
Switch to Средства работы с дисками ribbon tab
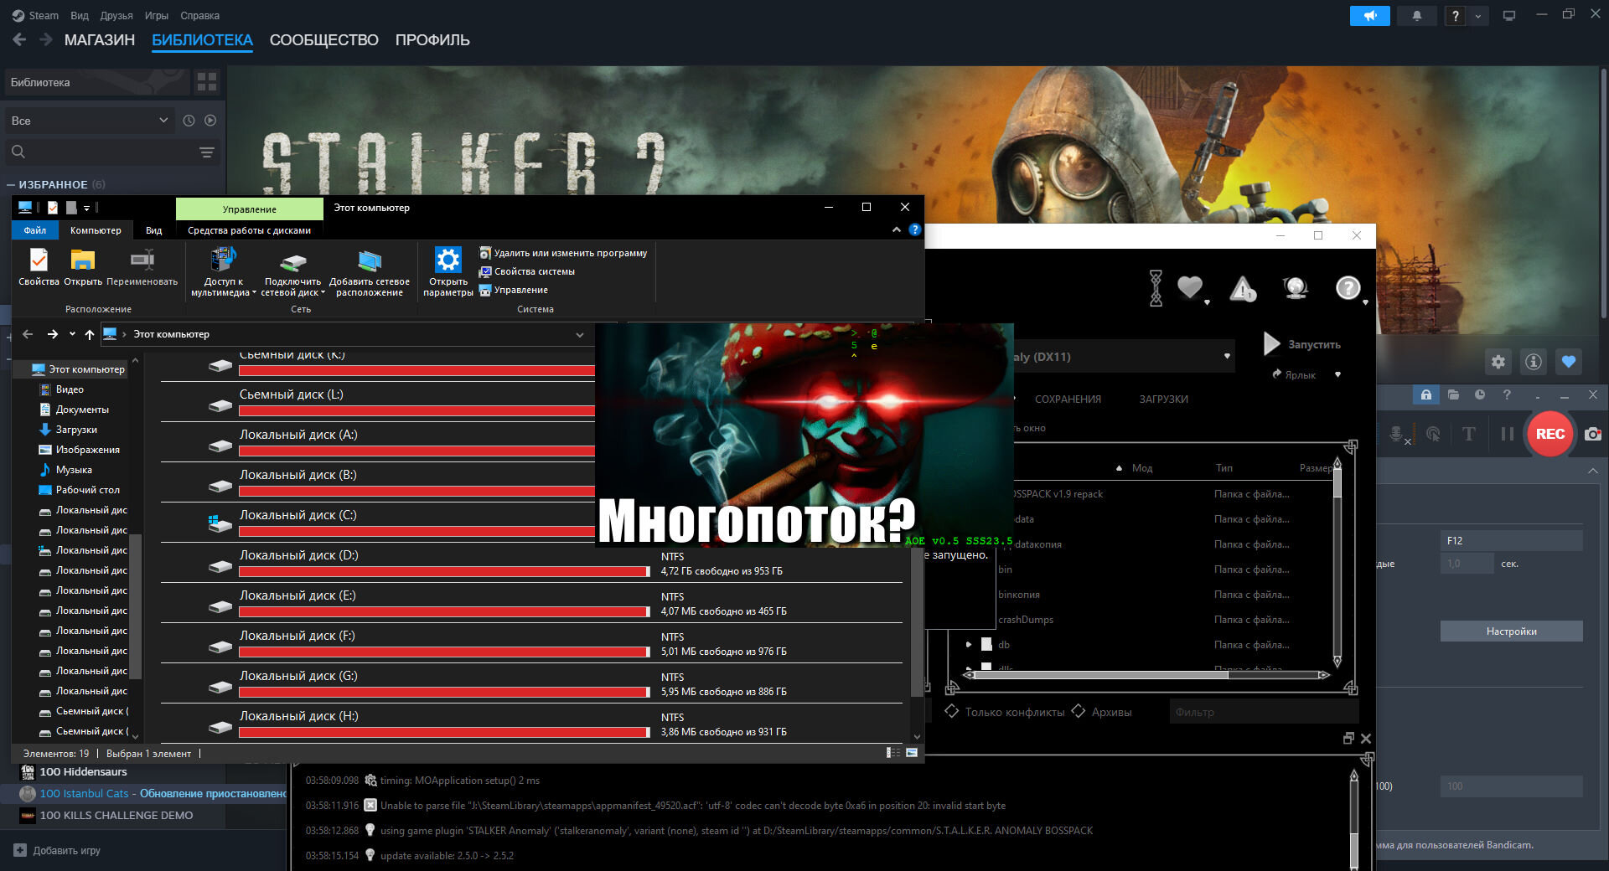click(249, 230)
